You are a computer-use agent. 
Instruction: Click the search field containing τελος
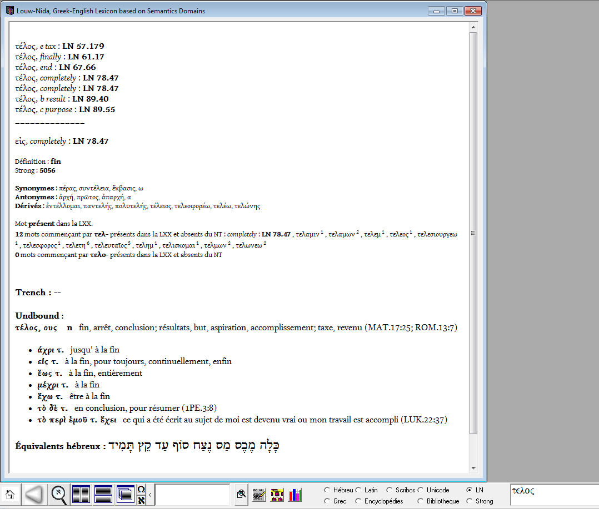pyautogui.click(x=555, y=495)
